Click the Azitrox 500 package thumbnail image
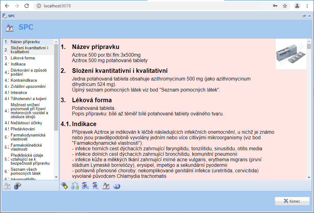Image resolution: width=314 pixels, height=213 pixels. (291, 54)
